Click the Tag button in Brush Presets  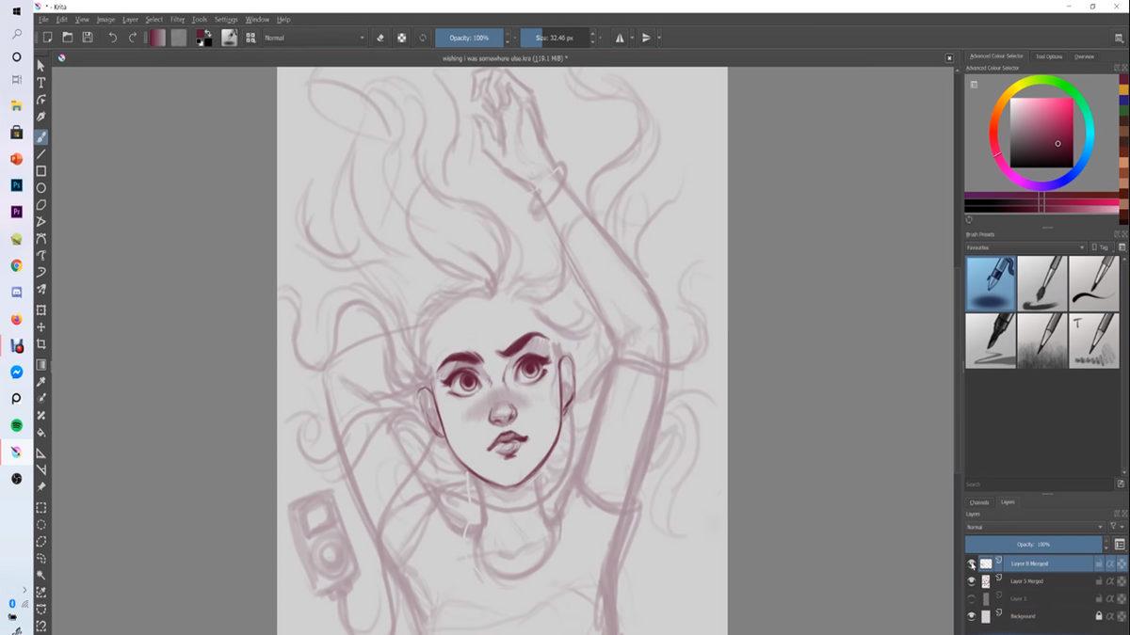pyautogui.click(x=1100, y=247)
